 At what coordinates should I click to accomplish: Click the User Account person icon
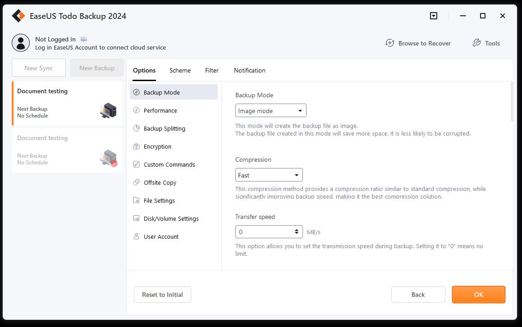click(x=136, y=236)
